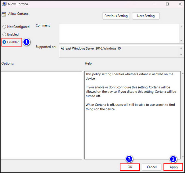The height and width of the screenshot is (173, 185).
Task: Cancel the Allow Cortana dialog
Action: point(152,167)
